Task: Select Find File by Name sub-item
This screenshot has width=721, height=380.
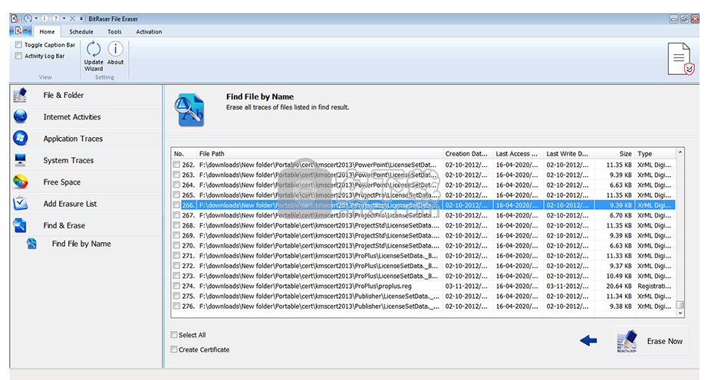Action: tap(81, 244)
